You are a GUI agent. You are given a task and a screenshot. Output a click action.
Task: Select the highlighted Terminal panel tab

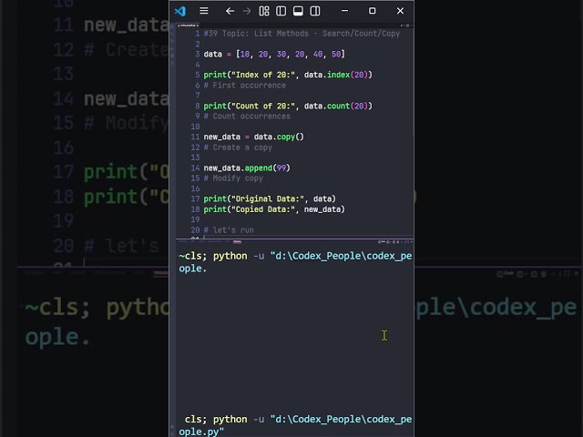tap(237, 242)
